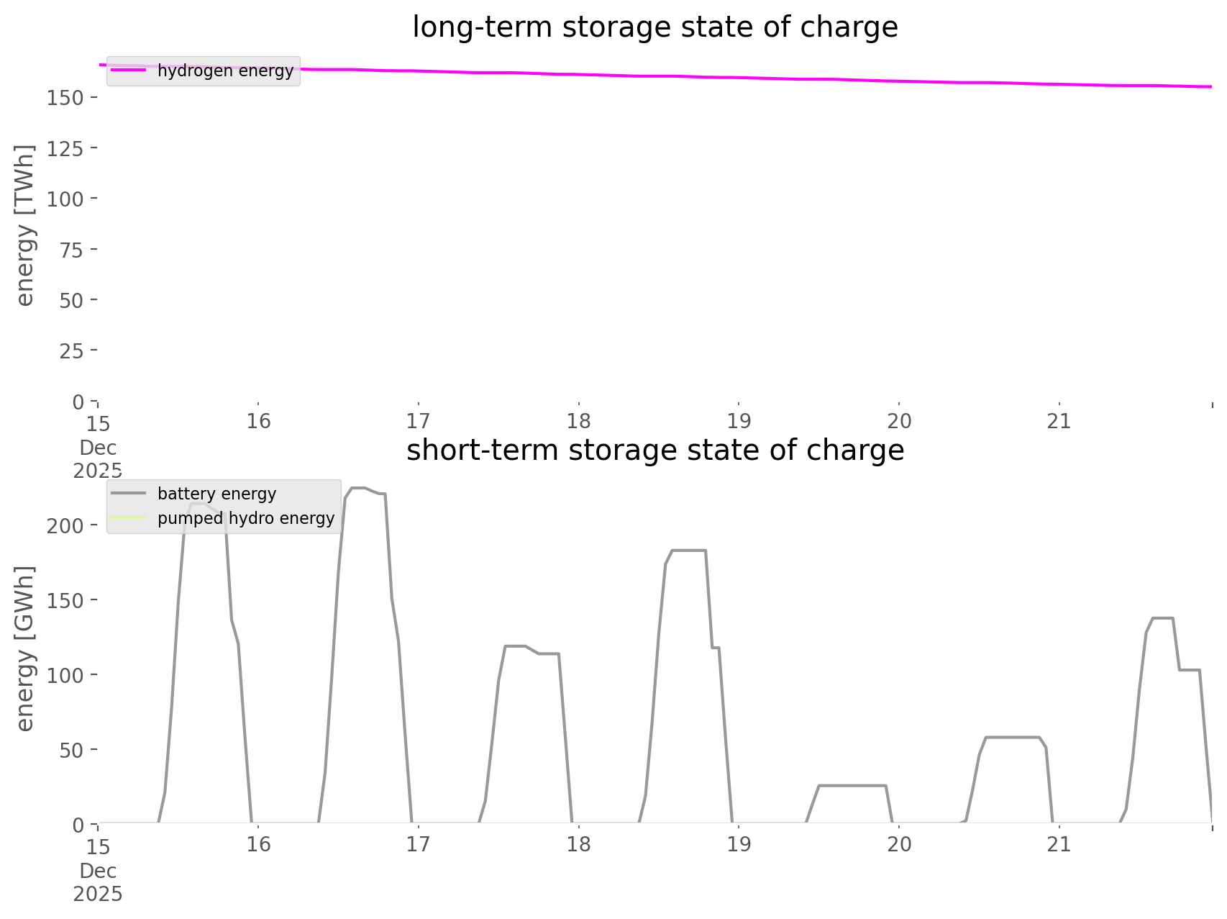Select date tick 21 under the long-term chart

(x=1059, y=421)
